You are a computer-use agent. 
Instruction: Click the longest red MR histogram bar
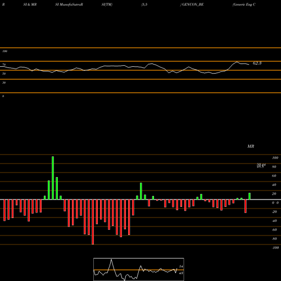tap(93, 222)
